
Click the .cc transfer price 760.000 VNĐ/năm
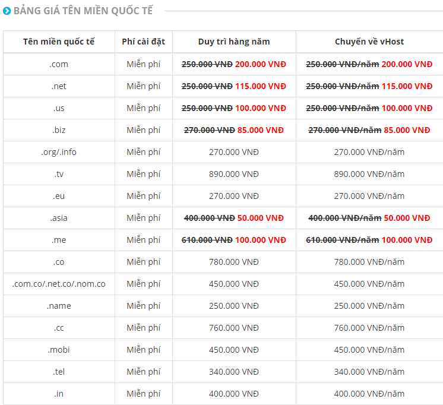coord(369,328)
